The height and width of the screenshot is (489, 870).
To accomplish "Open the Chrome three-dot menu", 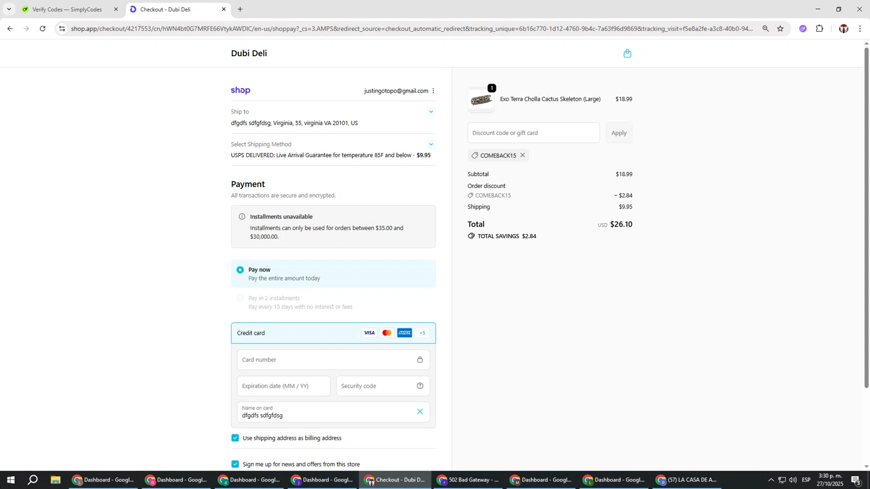I will click(x=860, y=28).
